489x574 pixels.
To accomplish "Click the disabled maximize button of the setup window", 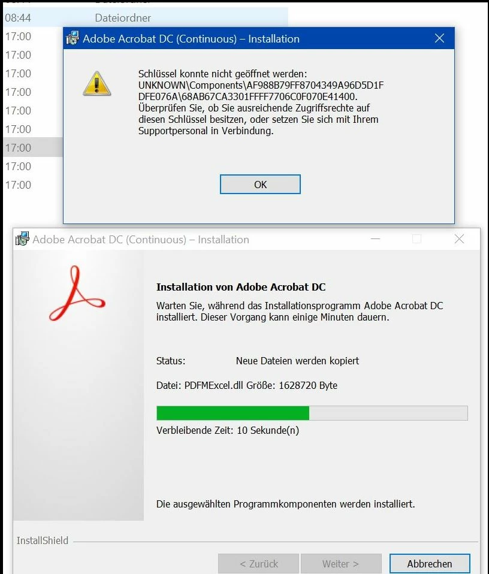I will click(416, 239).
